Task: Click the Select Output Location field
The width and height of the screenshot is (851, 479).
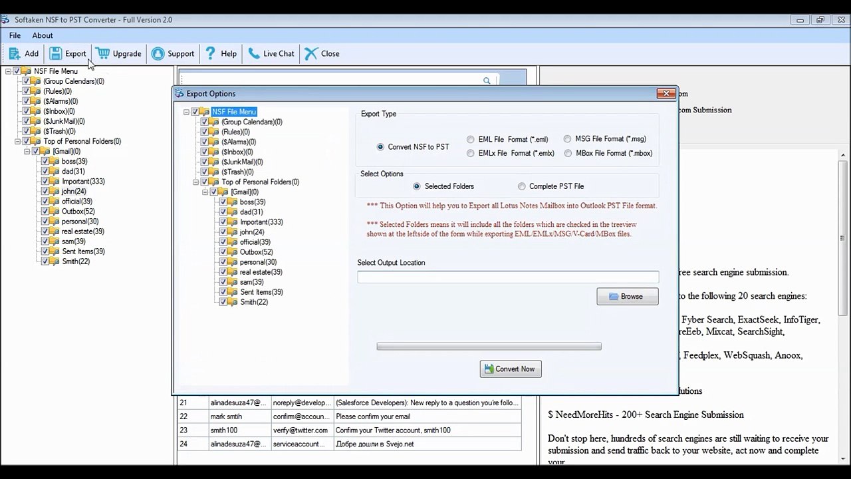Action: click(508, 277)
